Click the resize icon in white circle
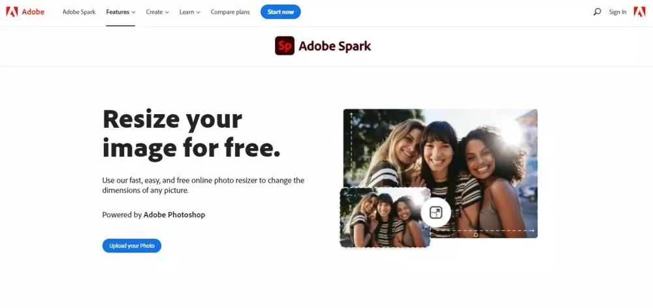The image size is (653, 308). point(436,212)
